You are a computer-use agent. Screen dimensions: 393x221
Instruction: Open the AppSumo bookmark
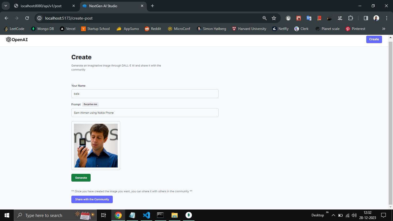(128, 29)
